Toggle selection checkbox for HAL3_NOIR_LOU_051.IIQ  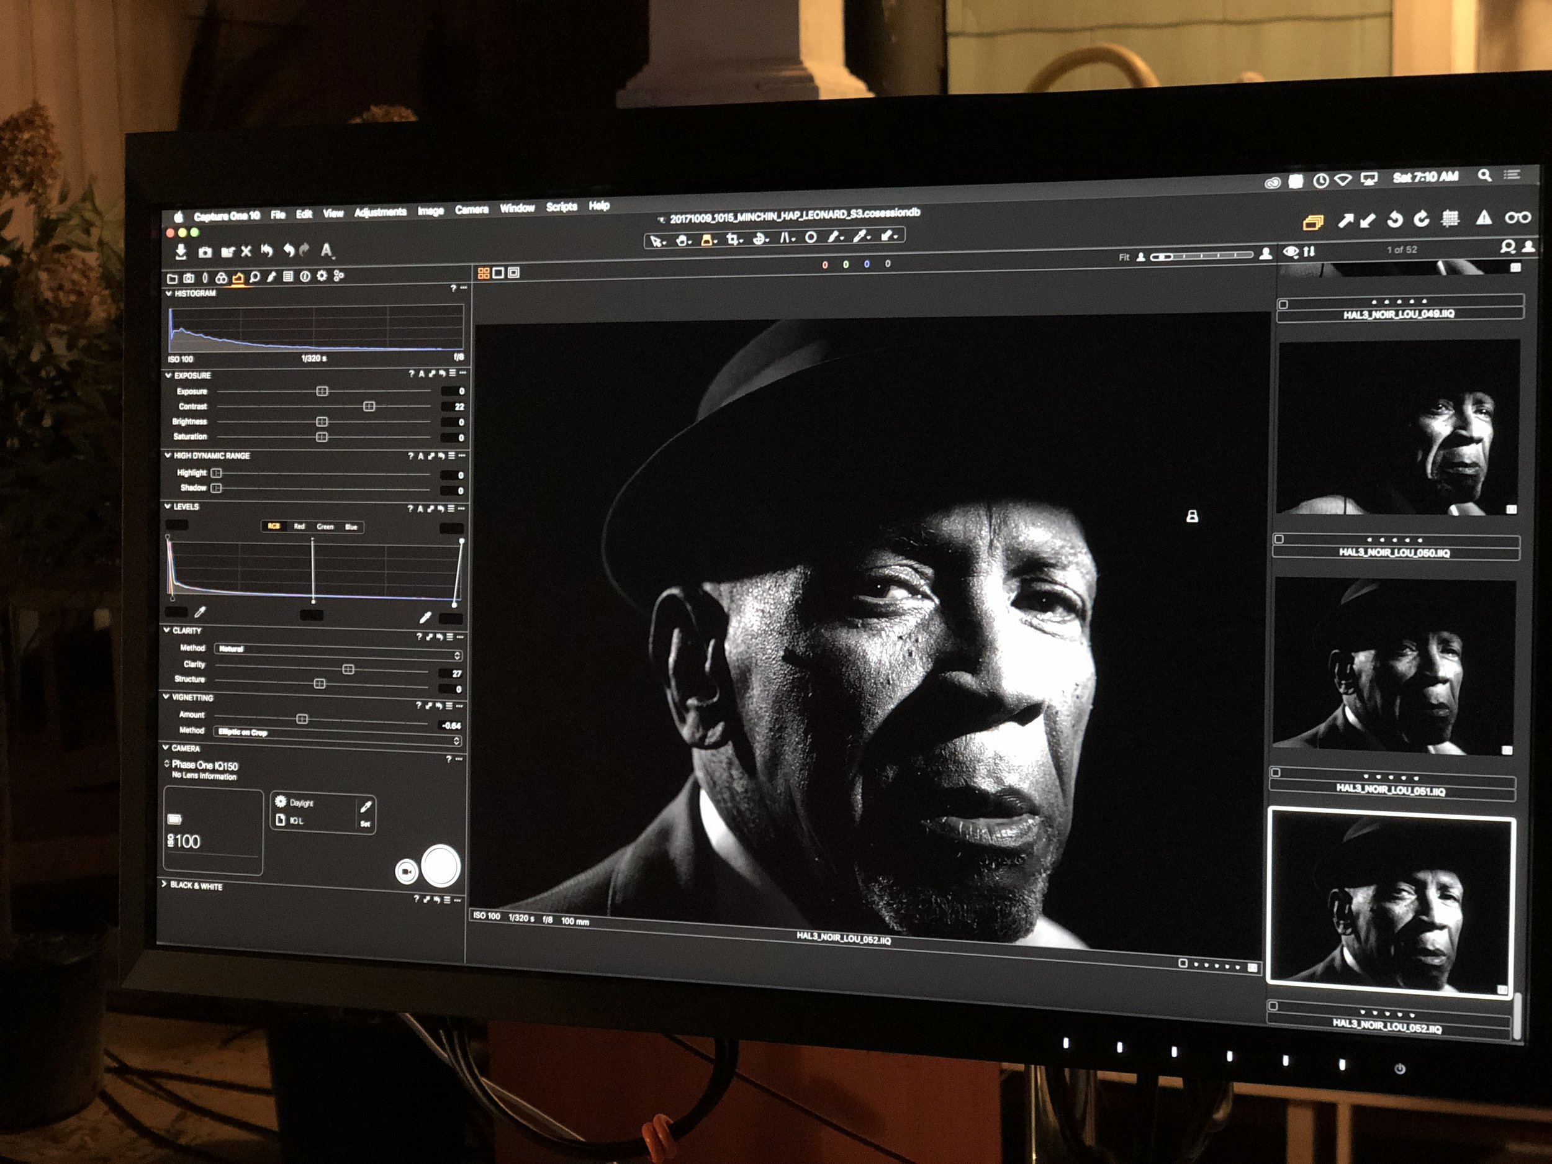click(x=1276, y=772)
